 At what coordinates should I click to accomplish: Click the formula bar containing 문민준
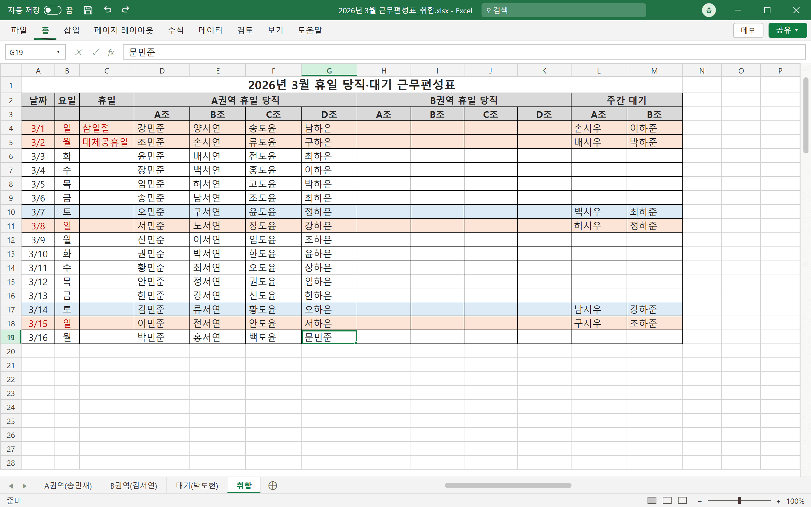464,52
